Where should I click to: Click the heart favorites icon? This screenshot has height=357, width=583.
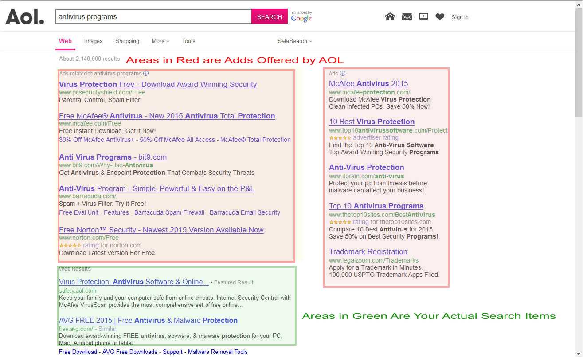point(440,17)
